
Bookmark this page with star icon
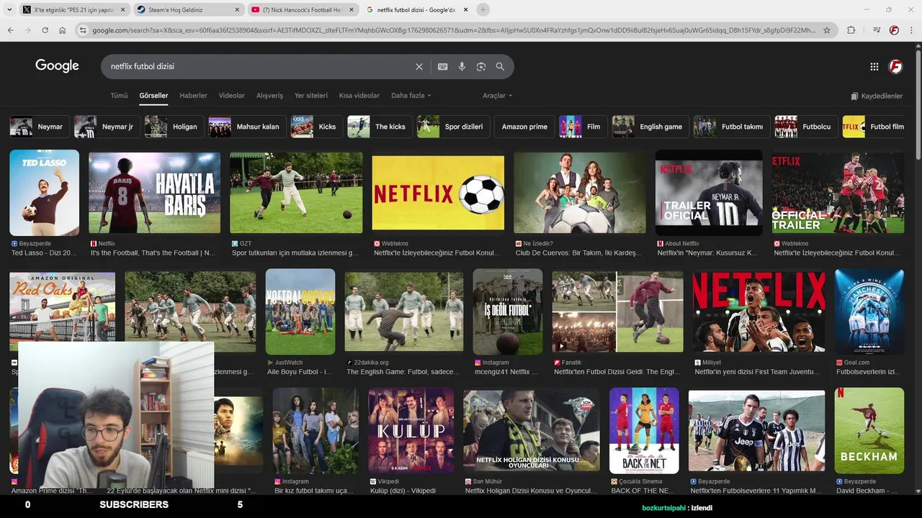(x=827, y=30)
